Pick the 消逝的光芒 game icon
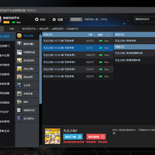This screenshot has width=155, height=155. pos(19,110)
